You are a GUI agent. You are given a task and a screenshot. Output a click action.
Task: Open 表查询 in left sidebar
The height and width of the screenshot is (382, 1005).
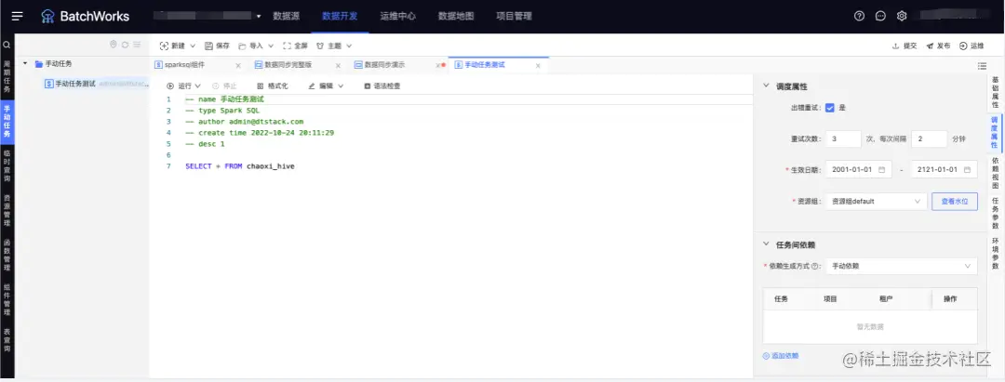pyautogui.click(x=7, y=339)
